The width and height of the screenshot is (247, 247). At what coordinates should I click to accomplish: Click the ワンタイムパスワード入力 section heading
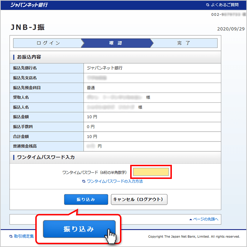46,157
